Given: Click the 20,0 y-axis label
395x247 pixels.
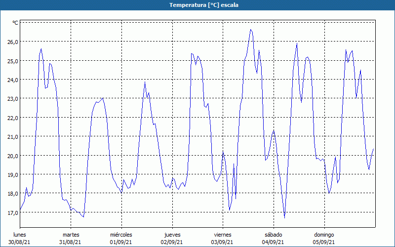Looking at the screenshot, I should pos(13,156).
